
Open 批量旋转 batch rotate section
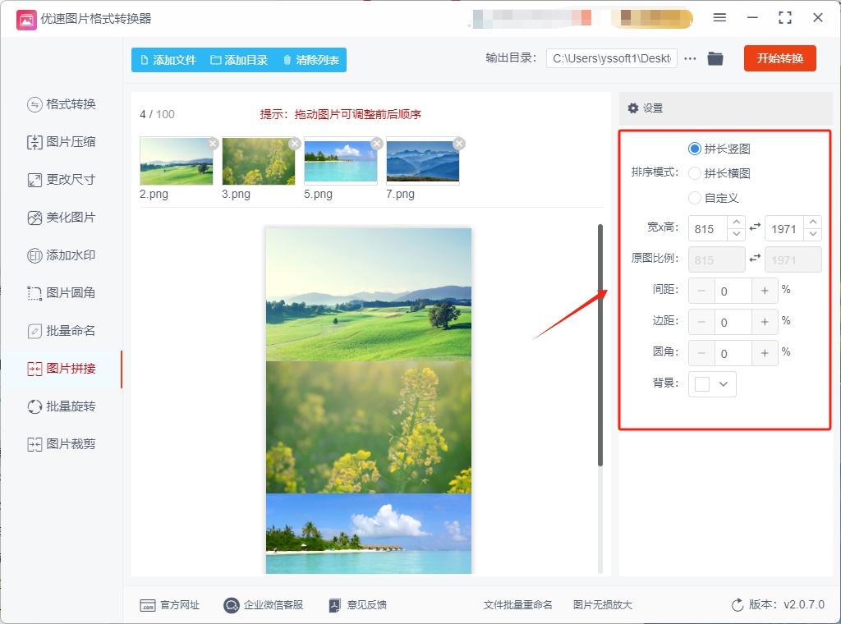61,406
